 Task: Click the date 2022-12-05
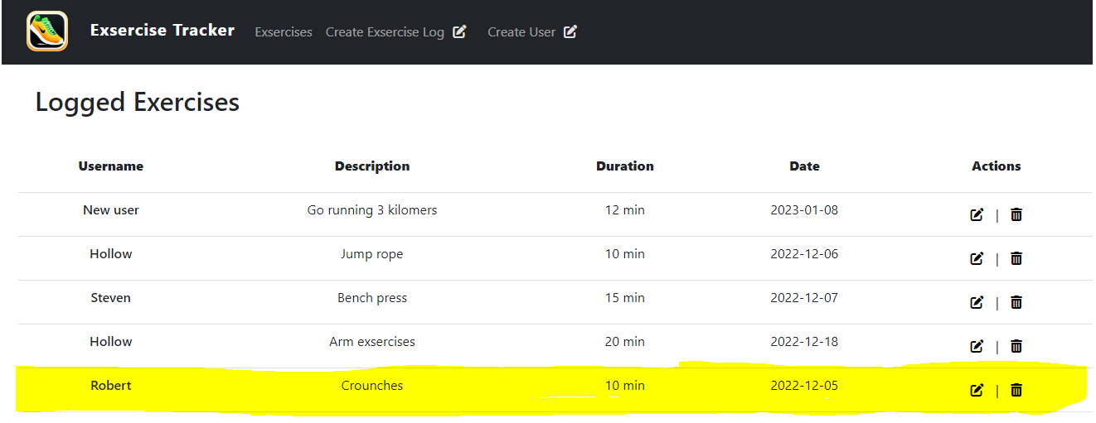(x=804, y=386)
